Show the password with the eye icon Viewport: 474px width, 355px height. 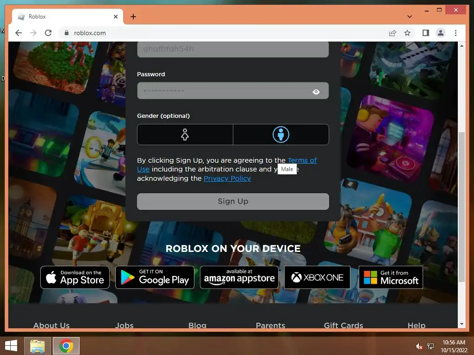[316, 92]
